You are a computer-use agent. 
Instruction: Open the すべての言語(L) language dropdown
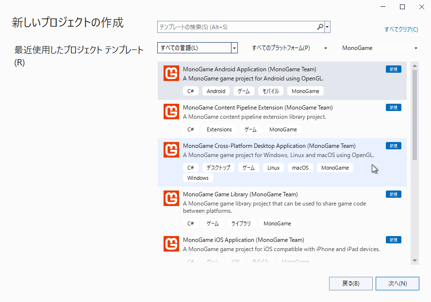(x=198, y=48)
